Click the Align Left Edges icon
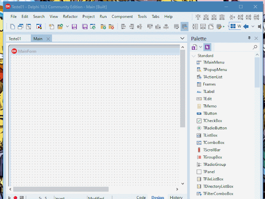This screenshot has height=199, width=265. tap(123, 27)
